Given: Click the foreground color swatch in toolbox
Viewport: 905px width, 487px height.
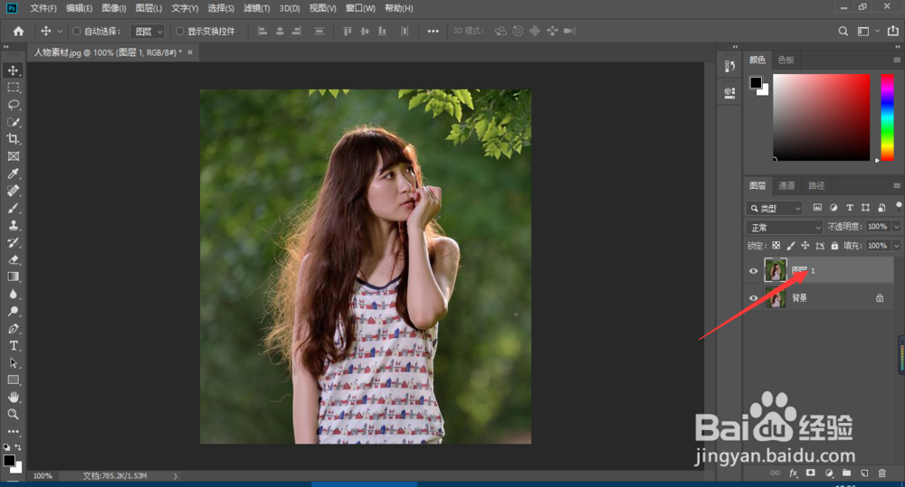Looking at the screenshot, I should (x=9, y=461).
